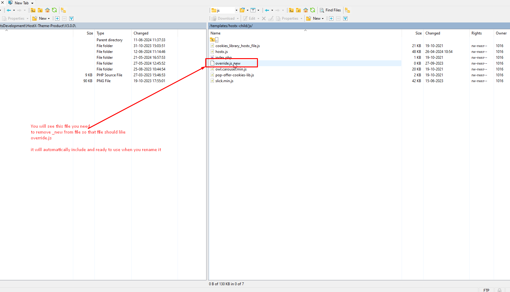The width and height of the screenshot is (510, 292).
Task: Go to remote parent directory icon
Action: click(x=291, y=10)
